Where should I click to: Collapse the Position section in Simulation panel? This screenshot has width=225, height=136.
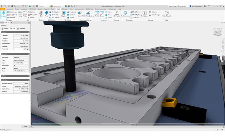28,33
